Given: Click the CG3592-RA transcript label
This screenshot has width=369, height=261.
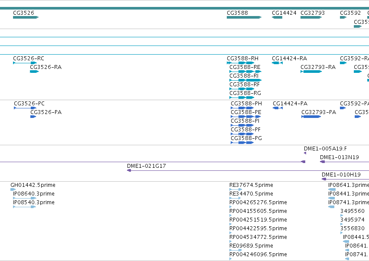Looking at the screenshot, I should [x=354, y=59].
